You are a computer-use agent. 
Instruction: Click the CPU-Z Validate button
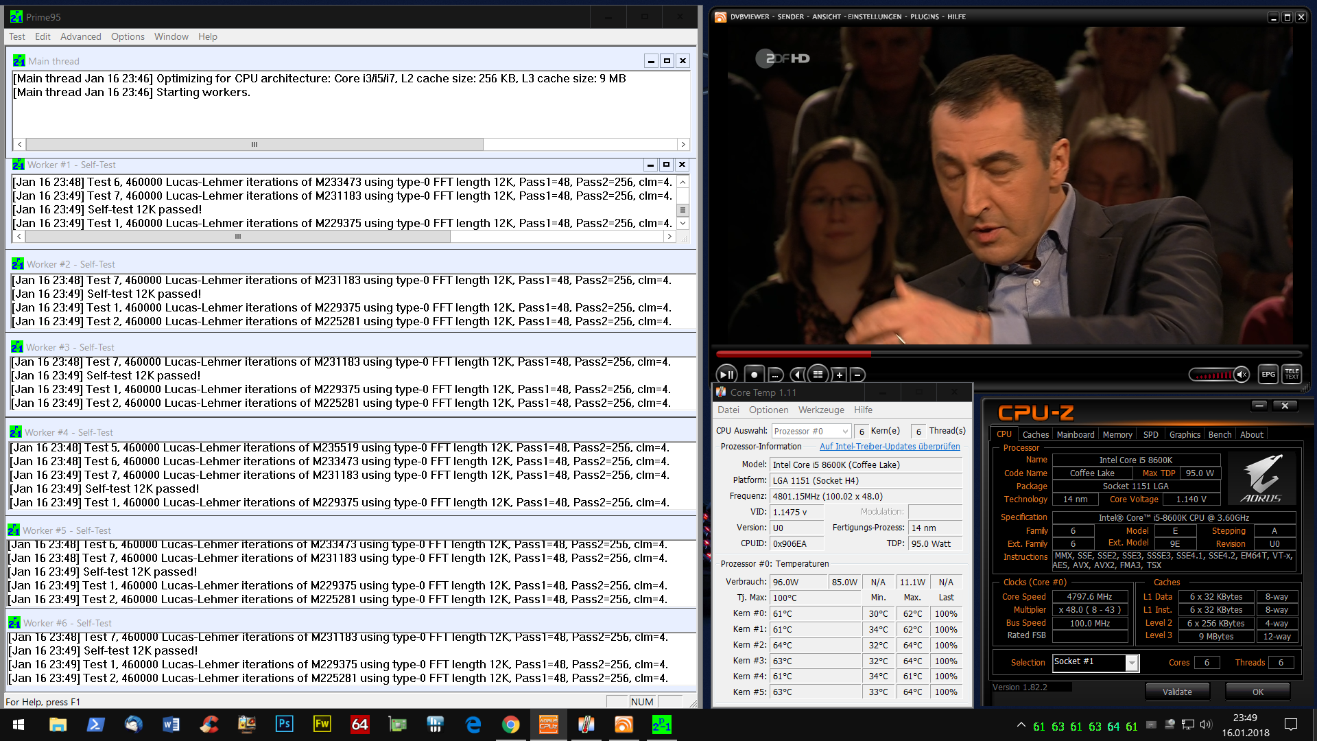1177,692
